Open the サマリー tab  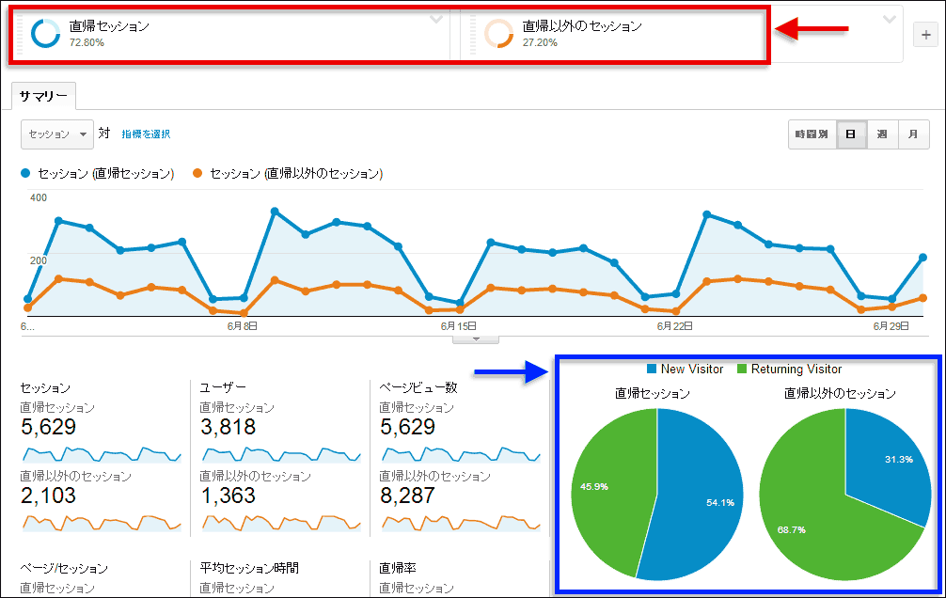click(x=44, y=96)
